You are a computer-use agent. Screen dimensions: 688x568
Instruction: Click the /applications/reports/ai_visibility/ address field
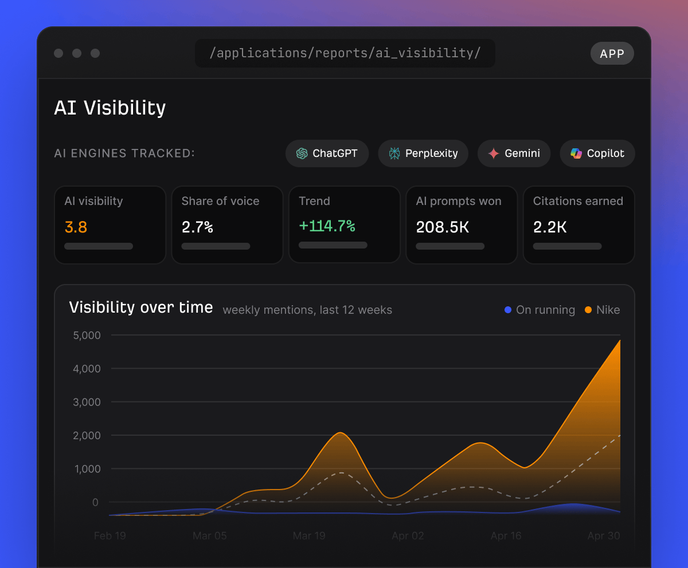345,53
